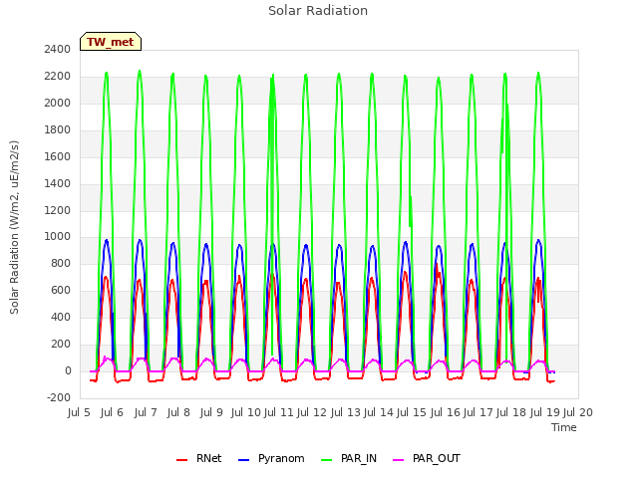The height and width of the screenshot is (478, 638).
Task: Click the Pyranom blue peak on Jul 19
Action: [x=538, y=240]
